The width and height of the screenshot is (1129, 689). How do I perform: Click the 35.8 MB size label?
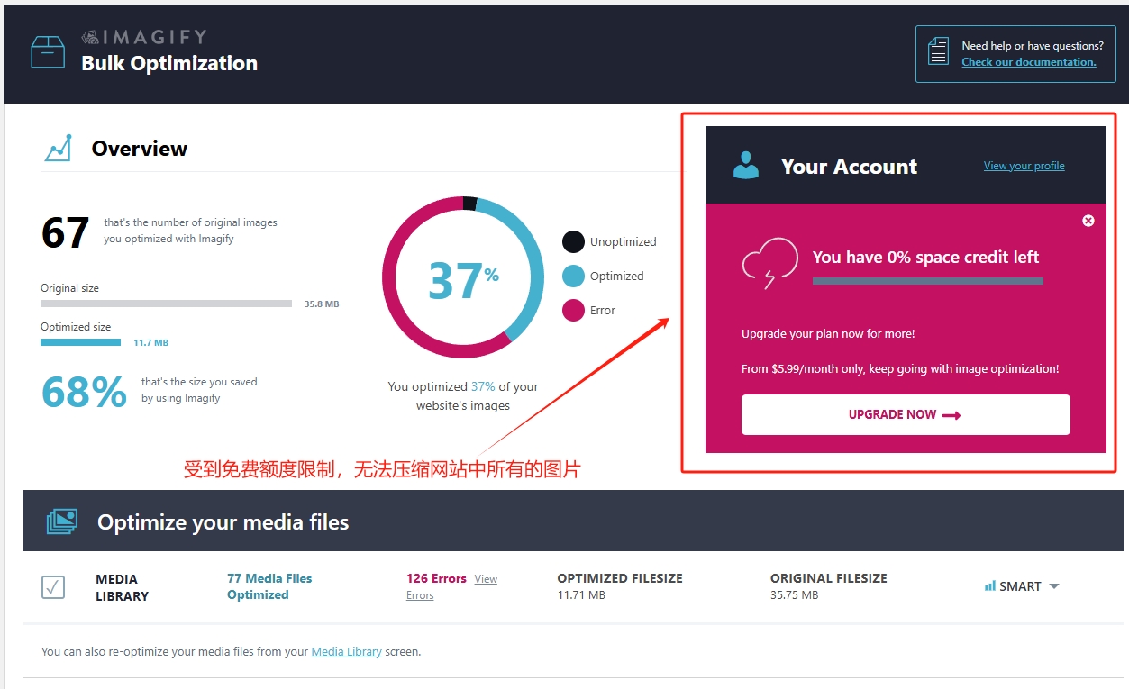(x=322, y=304)
